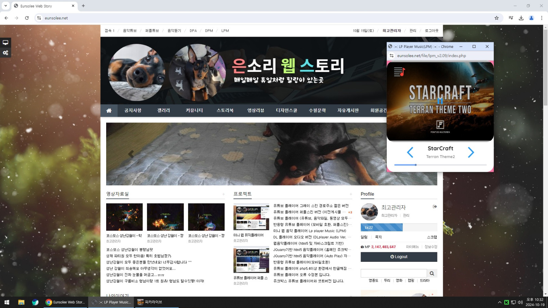Open the bird app icon in taskbar
This screenshot has height=308, width=548.
35,302
